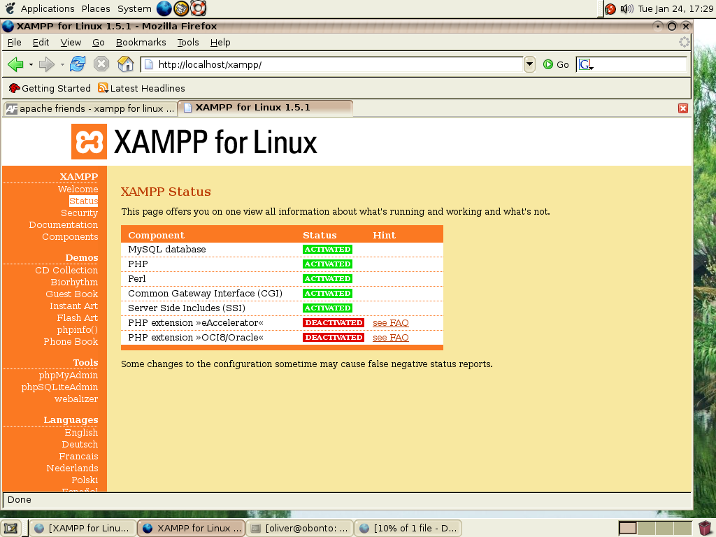
Task: Open the Applications menu in top panel
Action: (47, 9)
